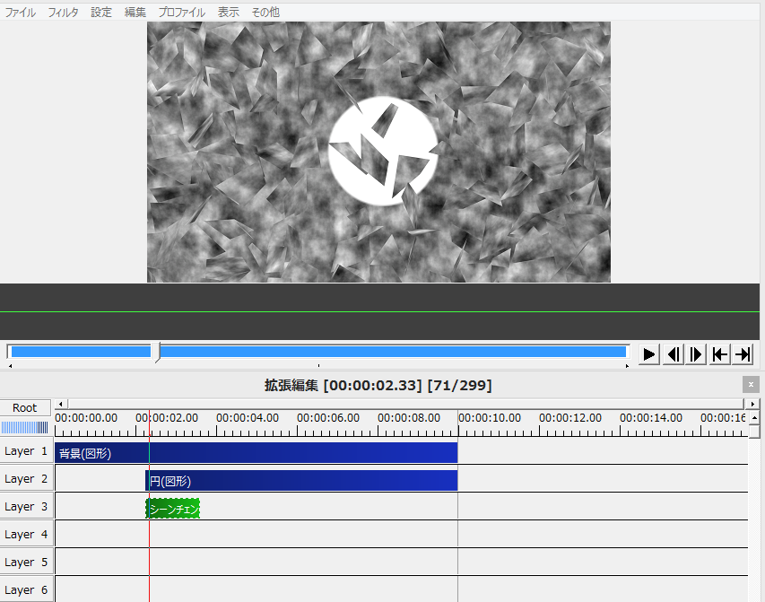Viewport: 765px width, 602px height.
Task: Toggle Layer 1 on or off
Action: coord(26,450)
